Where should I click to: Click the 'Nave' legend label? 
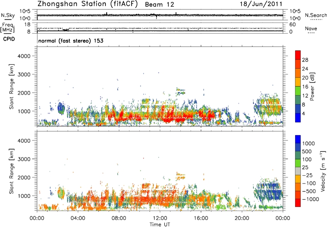tap(311, 29)
